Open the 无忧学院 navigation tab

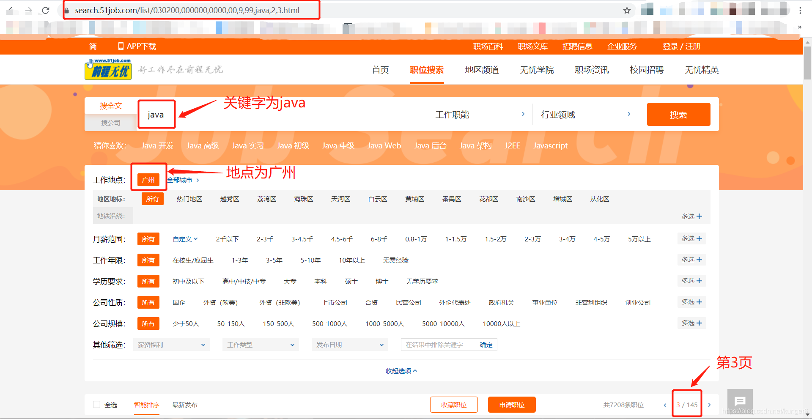coord(537,70)
